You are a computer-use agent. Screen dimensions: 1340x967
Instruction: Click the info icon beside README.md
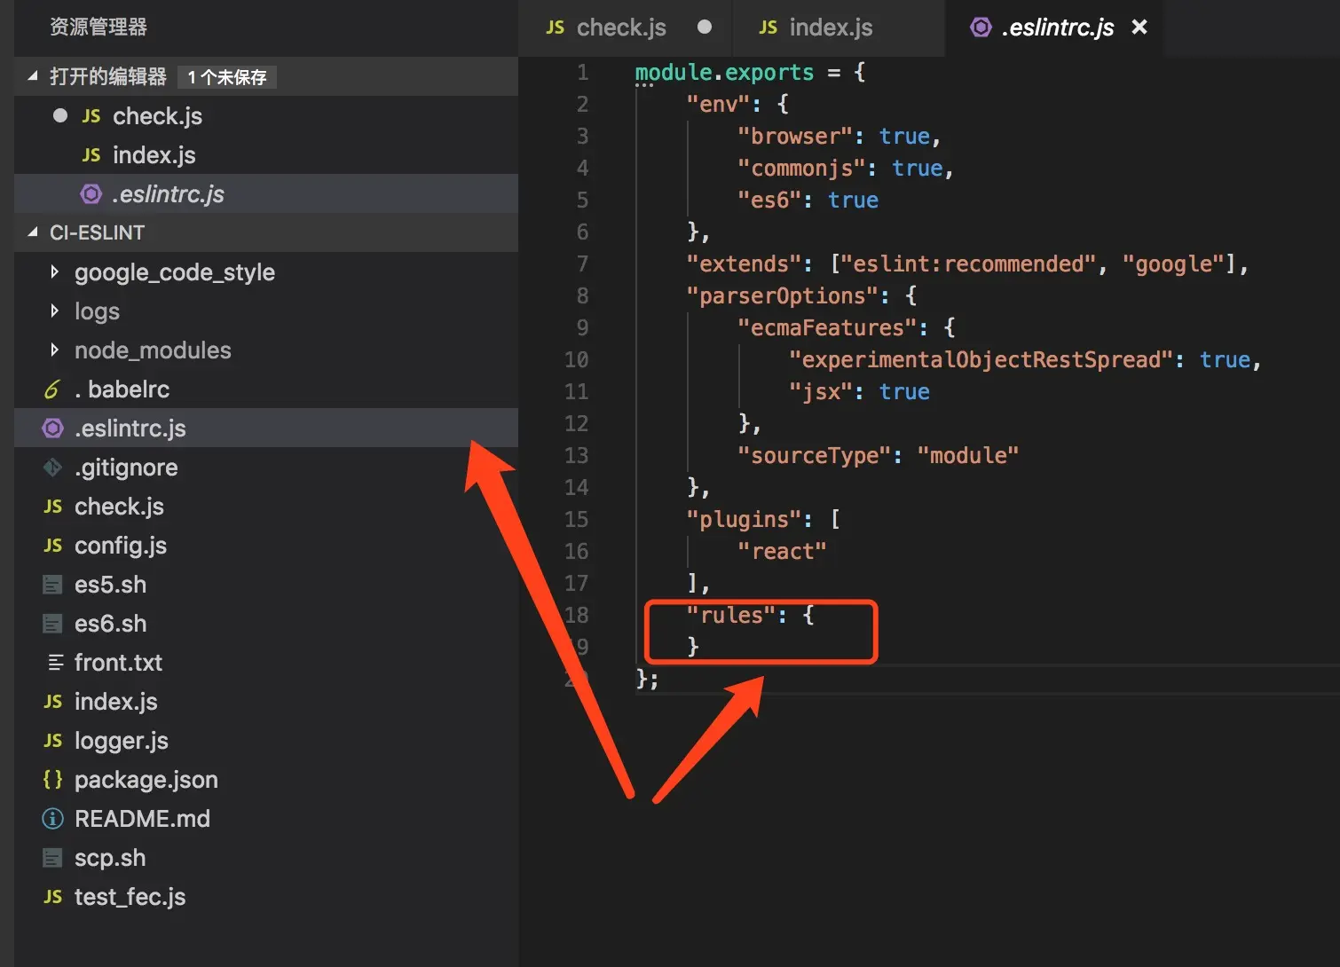[x=53, y=819]
